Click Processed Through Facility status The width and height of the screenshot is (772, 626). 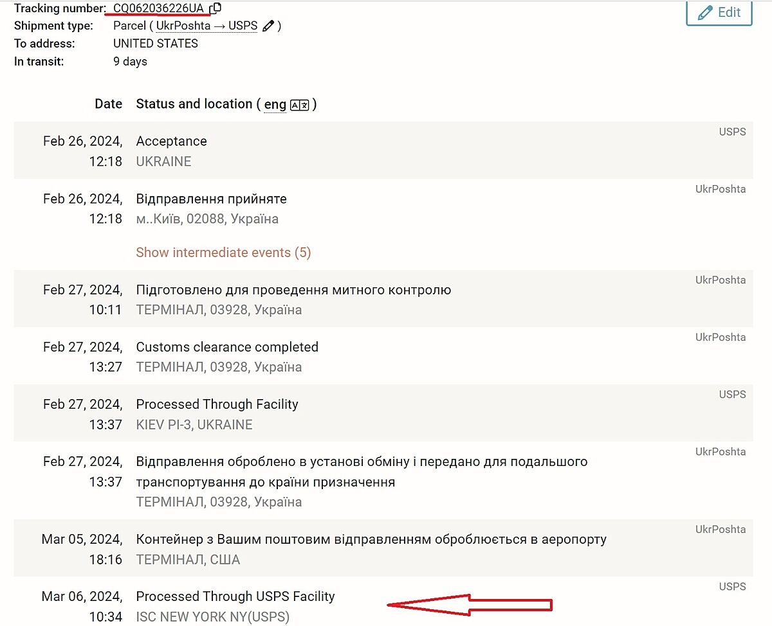point(217,404)
